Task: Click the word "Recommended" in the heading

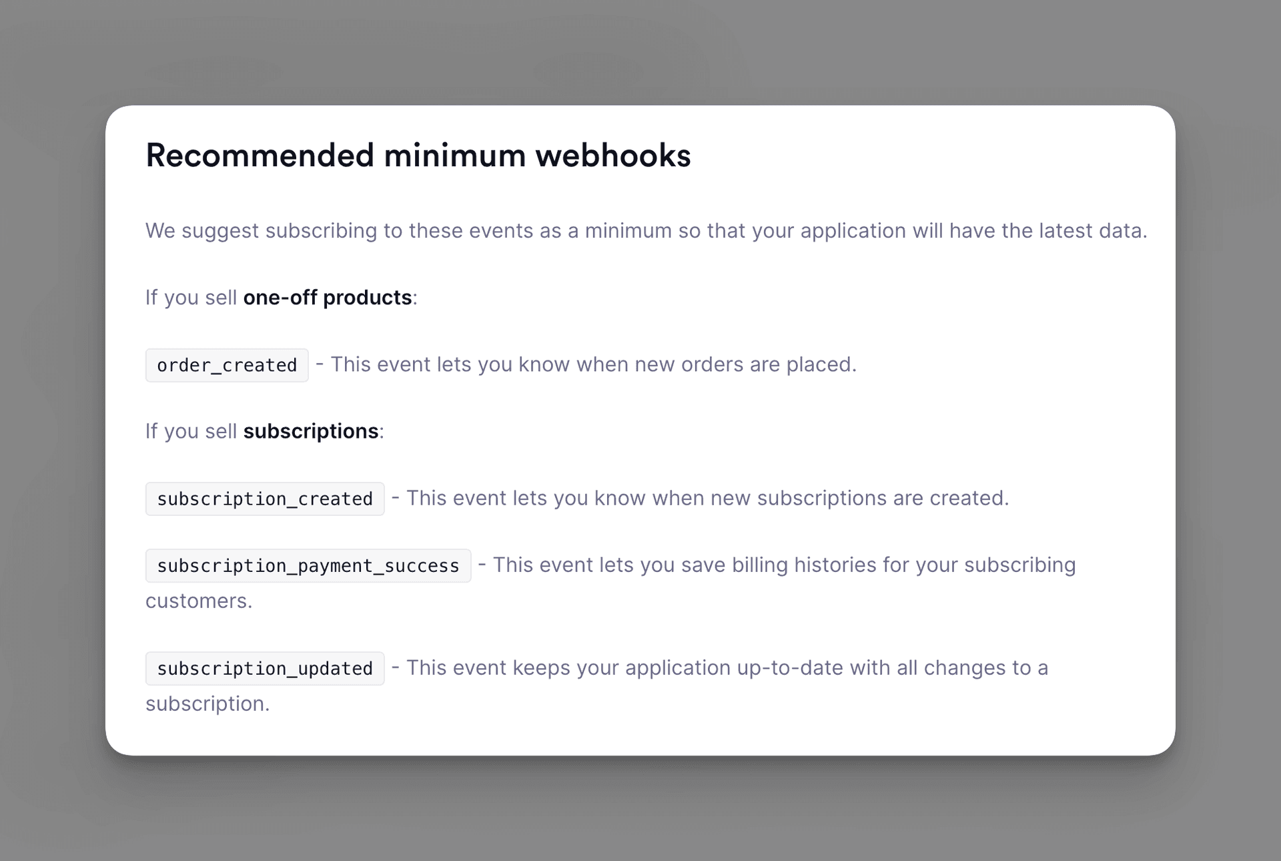Action: pos(260,156)
